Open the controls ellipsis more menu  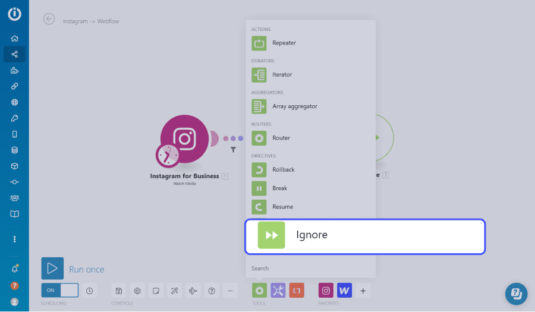(x=230, y=291)
